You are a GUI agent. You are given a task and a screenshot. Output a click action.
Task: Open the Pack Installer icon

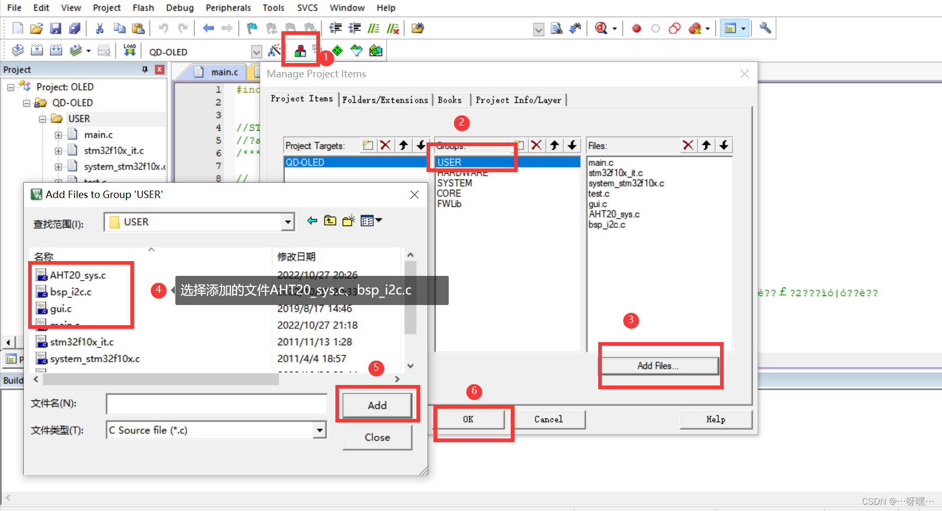click(x=376, y=50)
